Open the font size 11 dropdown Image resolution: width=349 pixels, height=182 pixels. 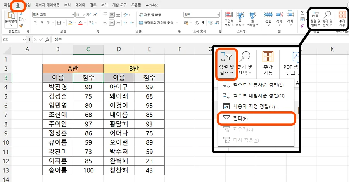[83, 15]
